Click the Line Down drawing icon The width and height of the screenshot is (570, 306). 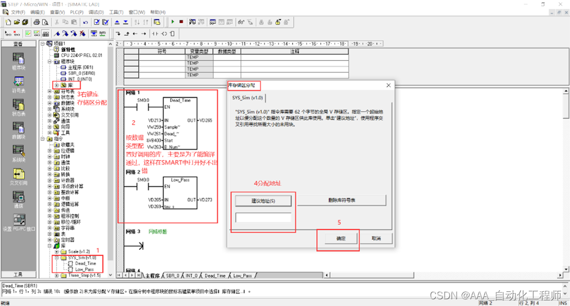pyautogui.click(x=118, y=34)
